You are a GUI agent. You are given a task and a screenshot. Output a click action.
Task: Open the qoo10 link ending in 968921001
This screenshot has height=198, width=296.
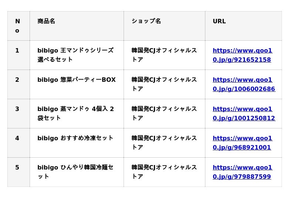(x=242, y=143)
